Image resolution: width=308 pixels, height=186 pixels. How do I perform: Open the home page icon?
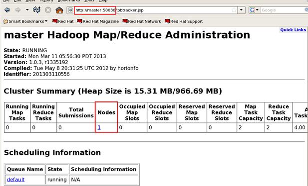(59, 10)
